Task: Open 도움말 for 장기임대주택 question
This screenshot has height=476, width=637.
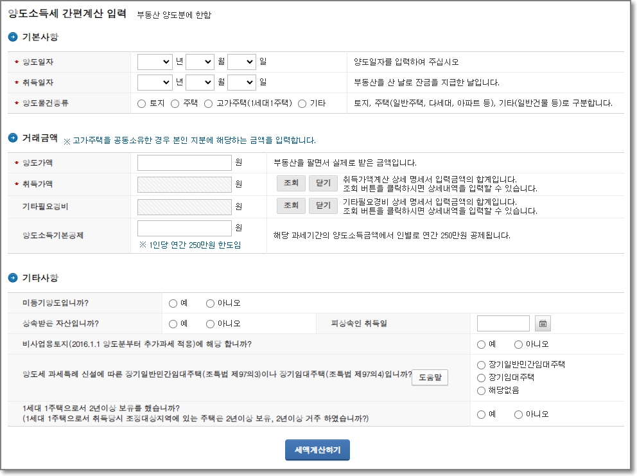Action: (x=430, y=377)
